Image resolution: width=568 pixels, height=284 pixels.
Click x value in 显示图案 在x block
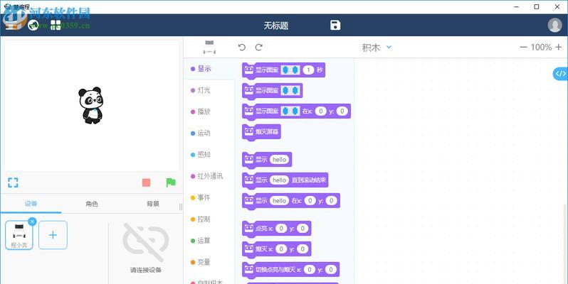[320, 111]
